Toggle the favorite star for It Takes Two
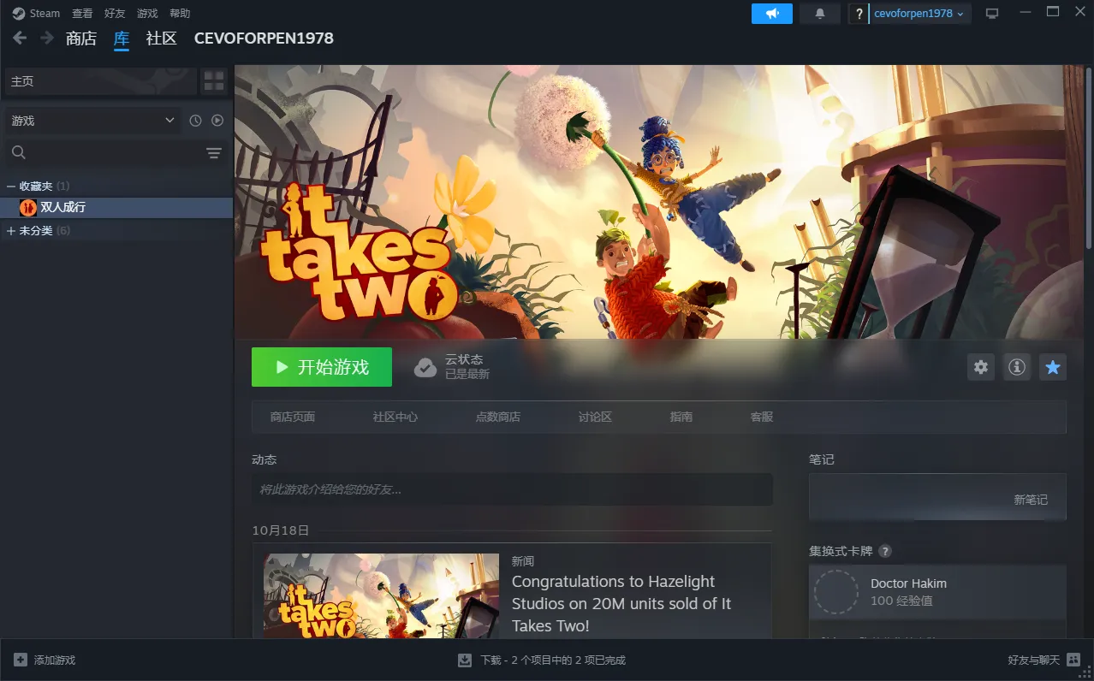The width and height of the screenshot is (1094, 681). (x=1053, y=367)
